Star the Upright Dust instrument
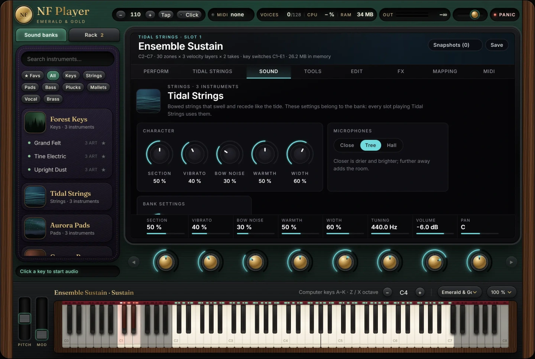535x359 pixels. coord(104,170)
